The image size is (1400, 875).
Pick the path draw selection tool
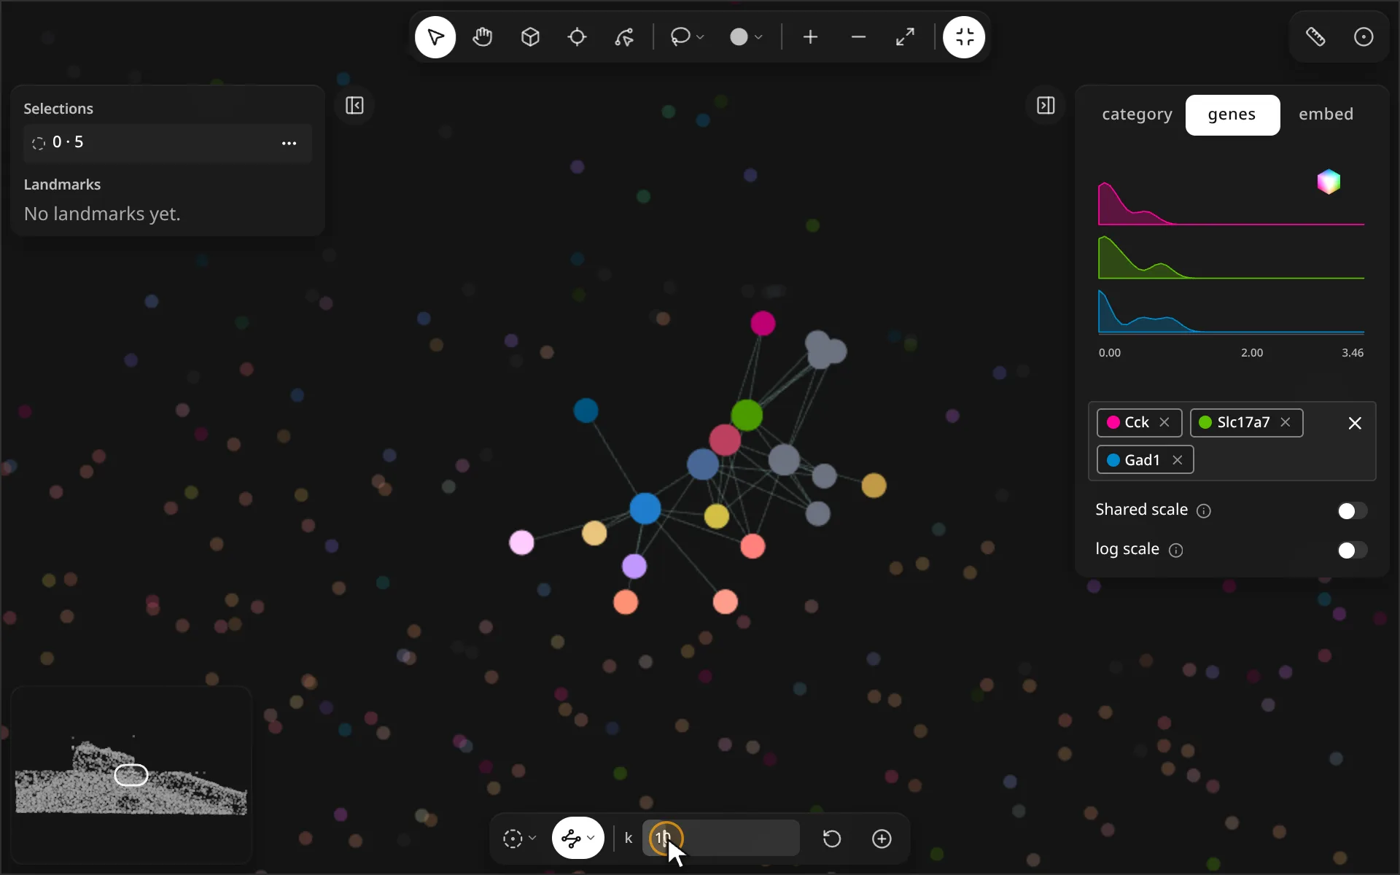(x=624, y=37)
